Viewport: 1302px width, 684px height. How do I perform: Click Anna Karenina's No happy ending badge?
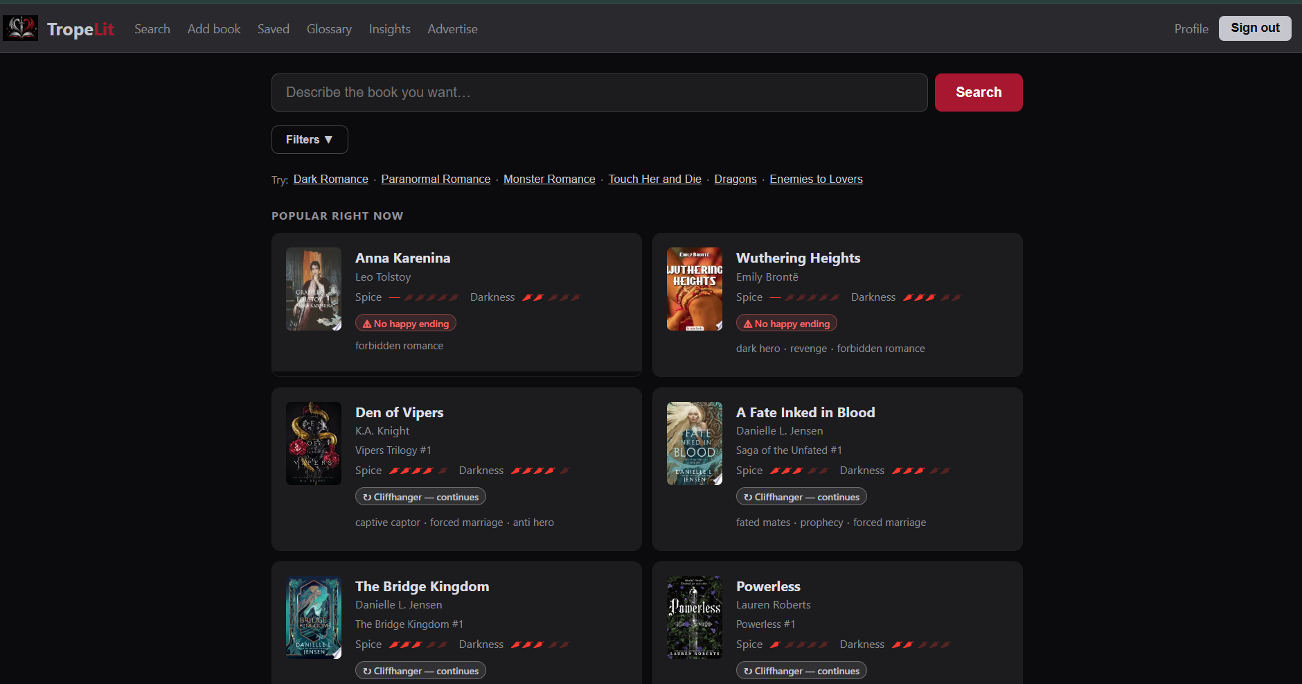406,324
